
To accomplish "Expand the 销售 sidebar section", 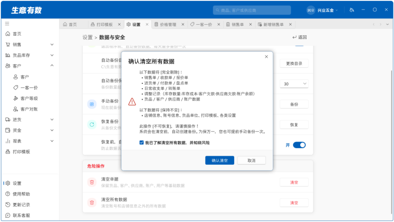I will pyautogui.click(x=52, y=45).
